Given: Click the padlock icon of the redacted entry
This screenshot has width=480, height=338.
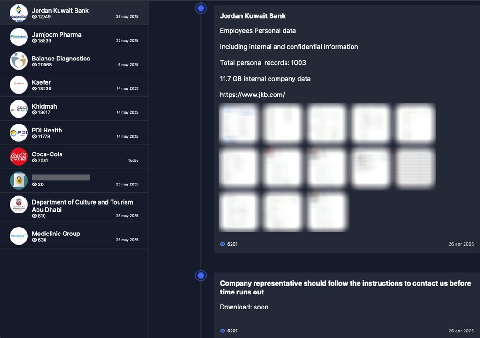Looking at the screenshot, I should [x=19, y=181].
